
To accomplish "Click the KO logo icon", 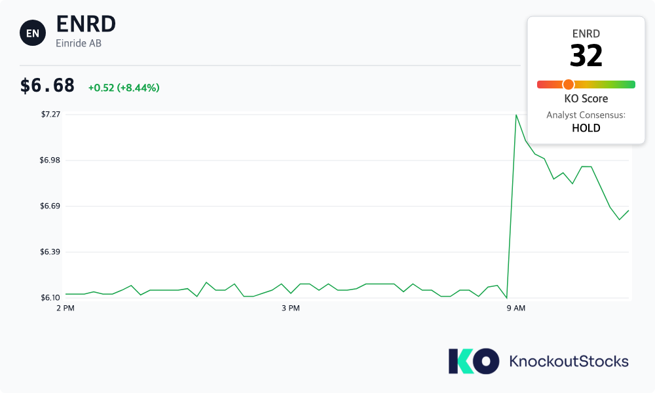I will pyautogui.click(x=474, y=362).
